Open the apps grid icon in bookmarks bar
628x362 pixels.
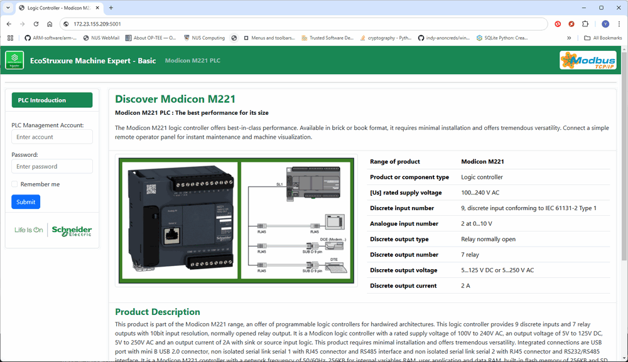[x=11, y=38]
